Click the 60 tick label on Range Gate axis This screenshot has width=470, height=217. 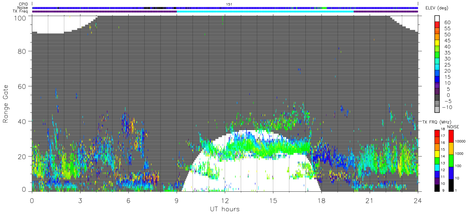click(23, 86)
